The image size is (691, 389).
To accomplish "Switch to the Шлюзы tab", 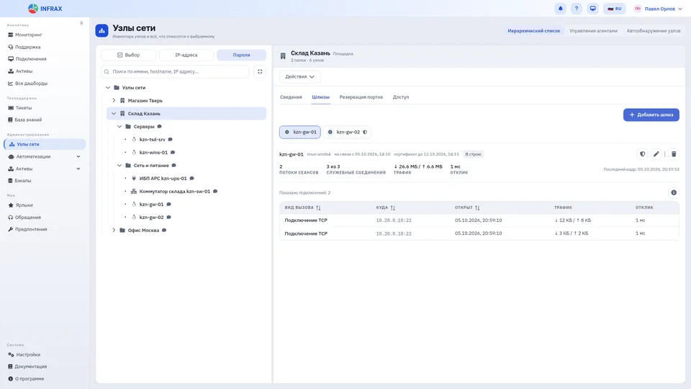I will 321,97.
